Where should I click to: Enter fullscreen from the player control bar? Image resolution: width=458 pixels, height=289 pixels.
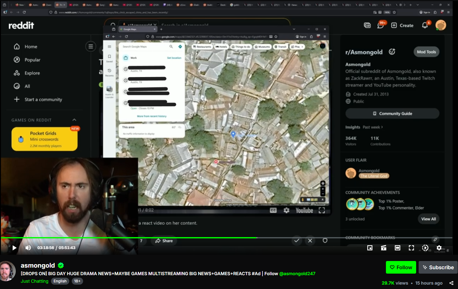[411, 248]
